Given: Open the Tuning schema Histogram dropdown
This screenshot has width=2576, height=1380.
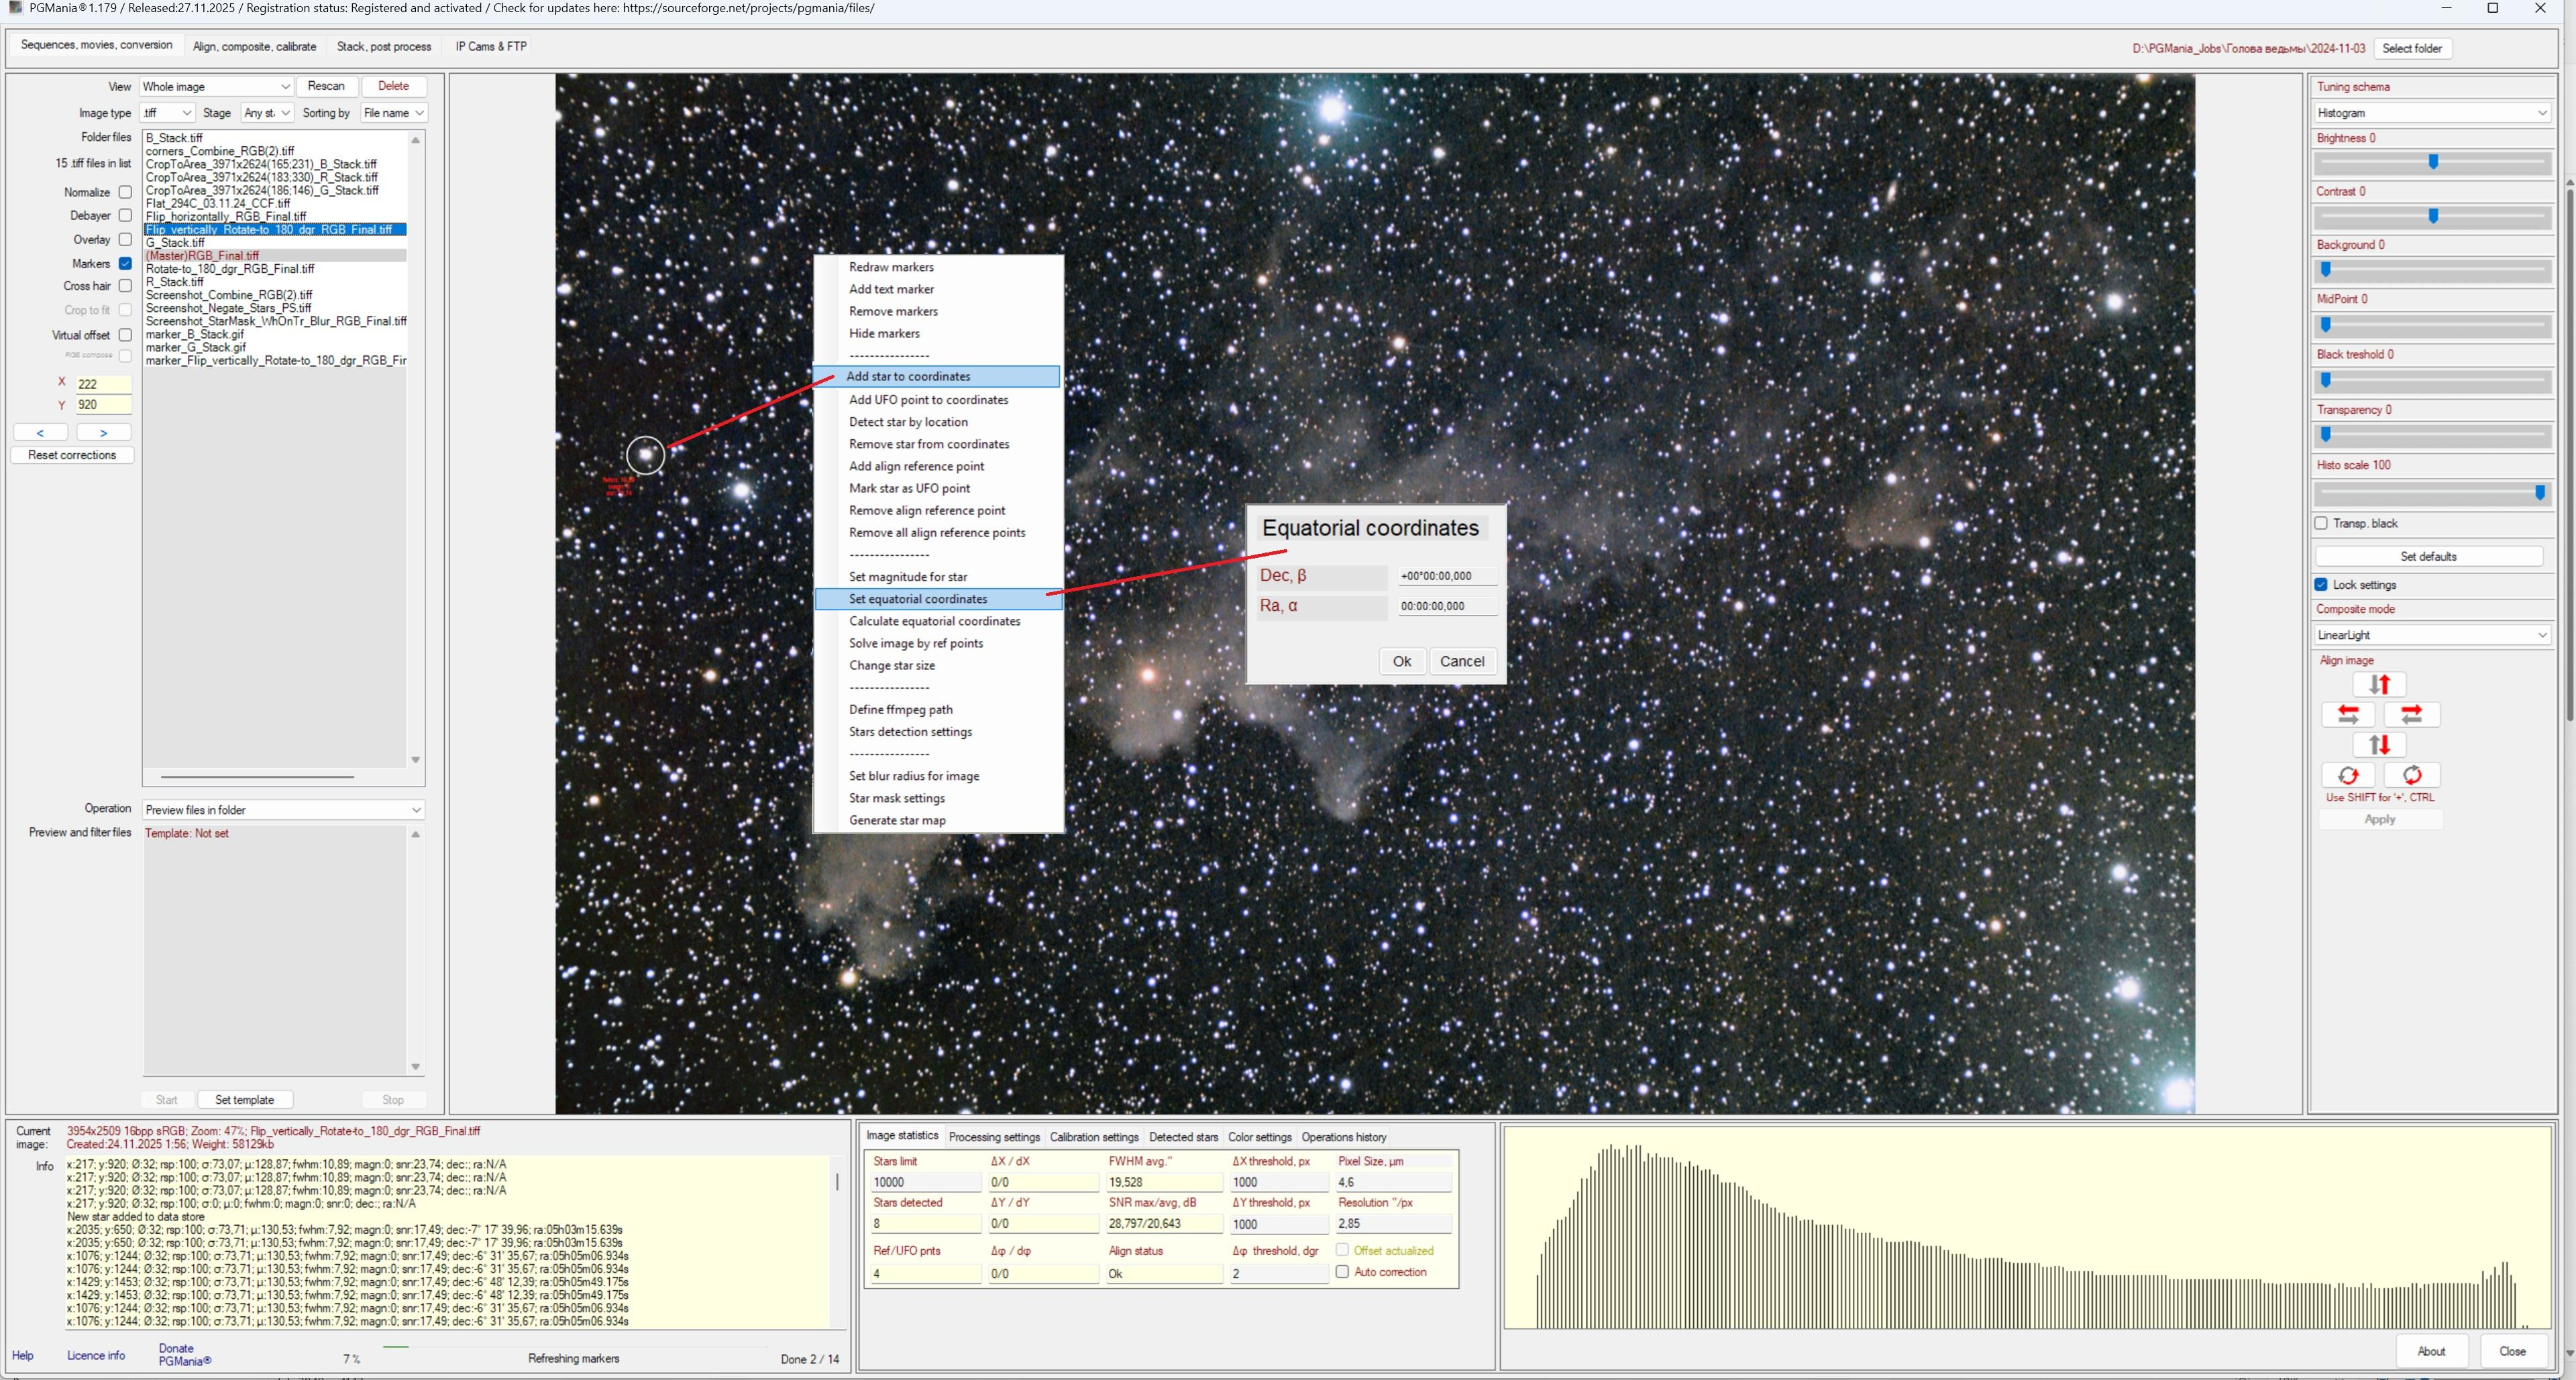Looking at the screenshot, I should coord(2431,113).
